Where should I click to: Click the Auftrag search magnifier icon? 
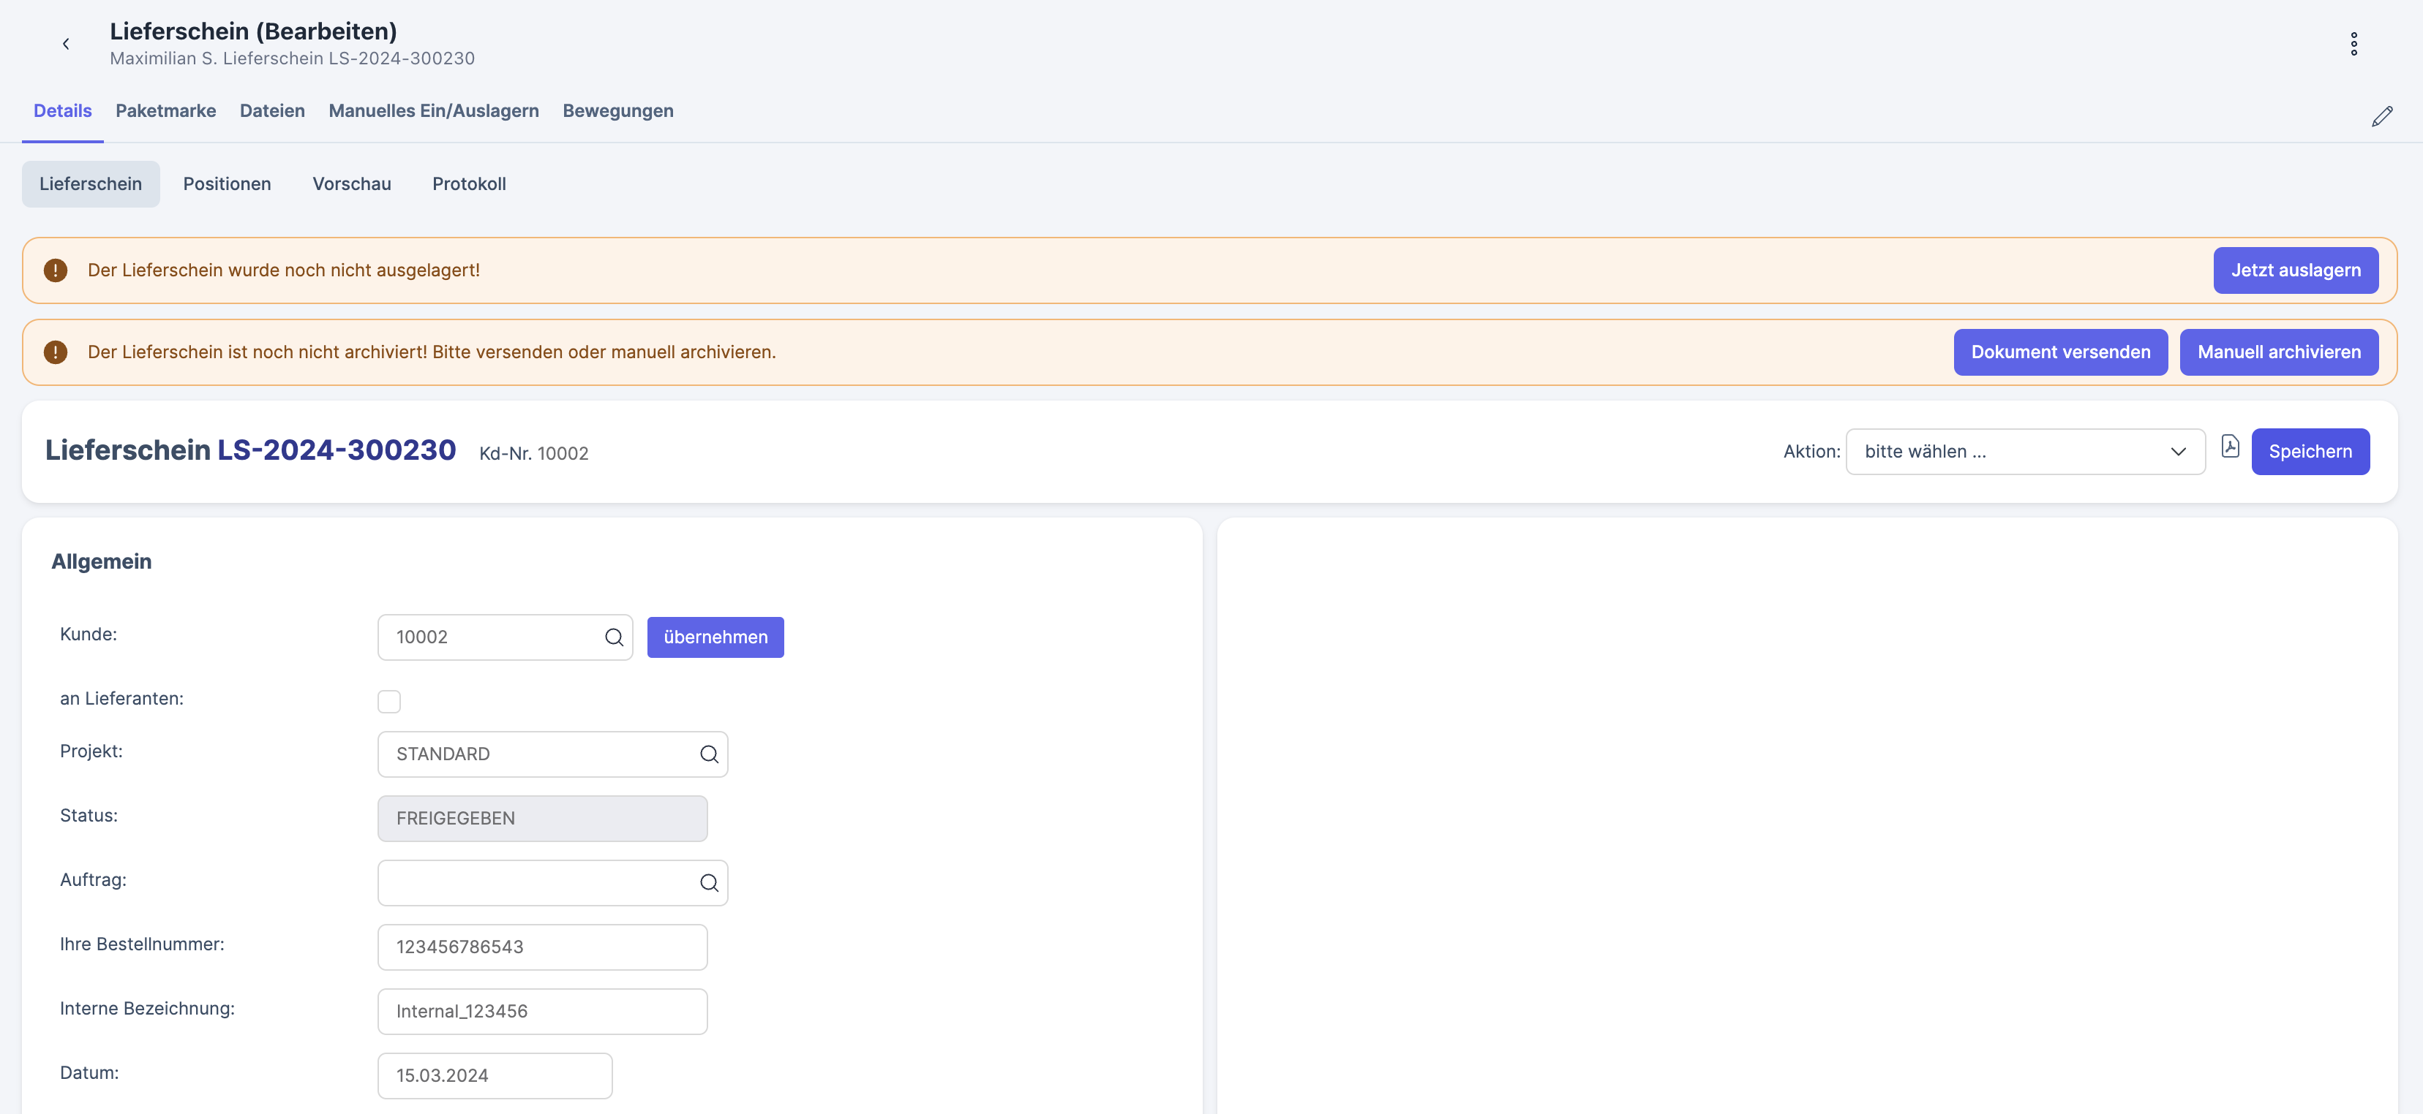708,883
